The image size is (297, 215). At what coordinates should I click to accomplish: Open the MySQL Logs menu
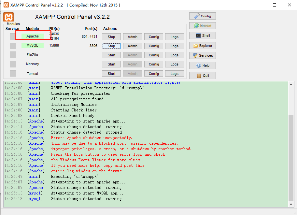[x=175, y=46]
